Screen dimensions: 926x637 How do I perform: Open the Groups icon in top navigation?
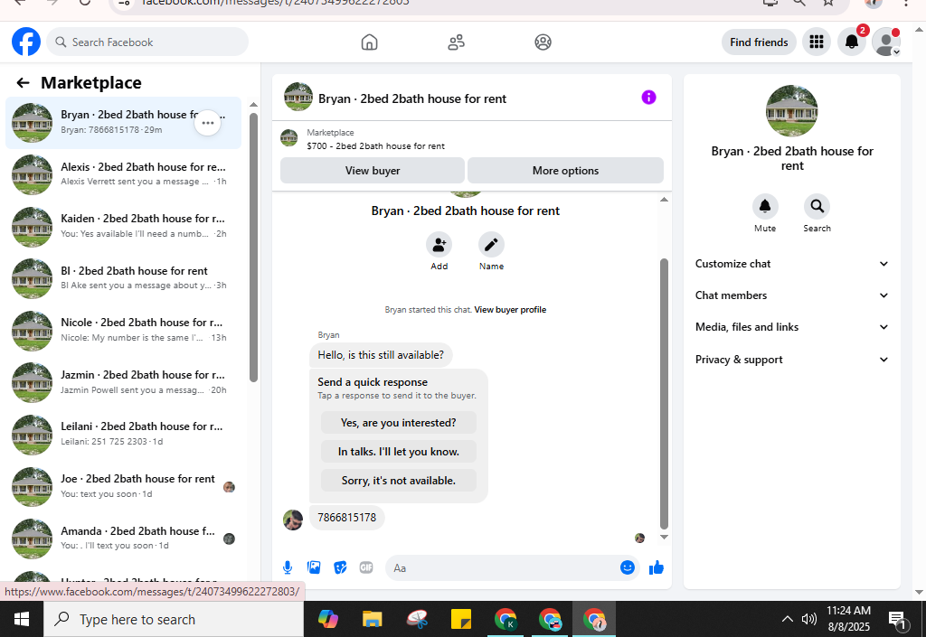click(x=543, y=42)
